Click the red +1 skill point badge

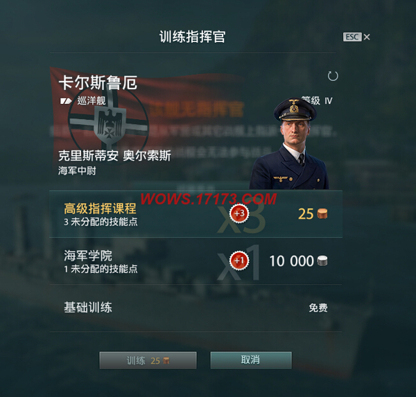239,261
